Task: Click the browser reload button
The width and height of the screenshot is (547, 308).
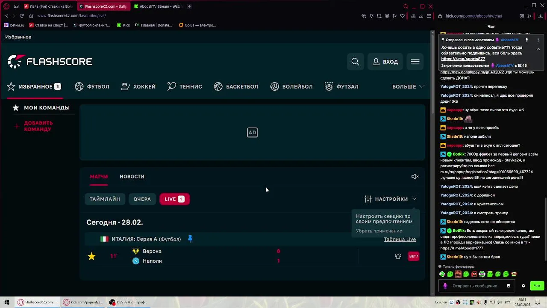Action: click(21, 16)
